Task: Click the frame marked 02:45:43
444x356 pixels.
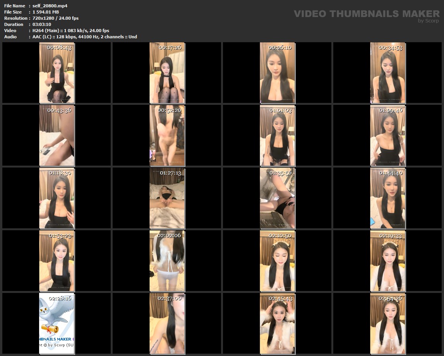Action: 277,323
